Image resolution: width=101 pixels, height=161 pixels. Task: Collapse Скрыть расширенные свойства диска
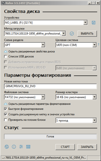coord(29,52)
